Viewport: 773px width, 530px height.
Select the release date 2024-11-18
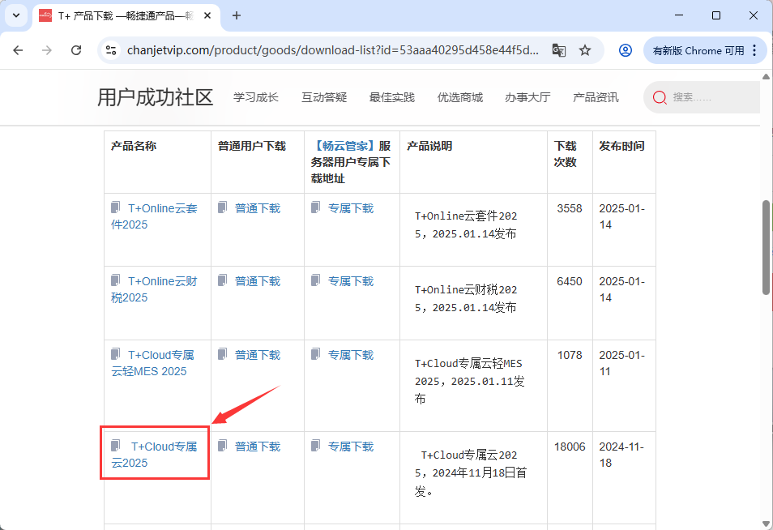coord(621,455)
